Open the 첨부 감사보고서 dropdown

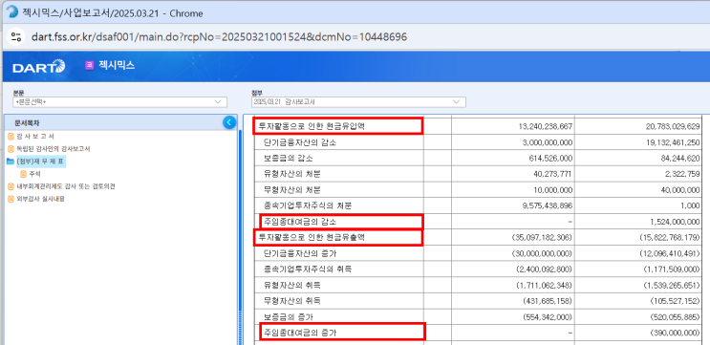click(358, 102)
